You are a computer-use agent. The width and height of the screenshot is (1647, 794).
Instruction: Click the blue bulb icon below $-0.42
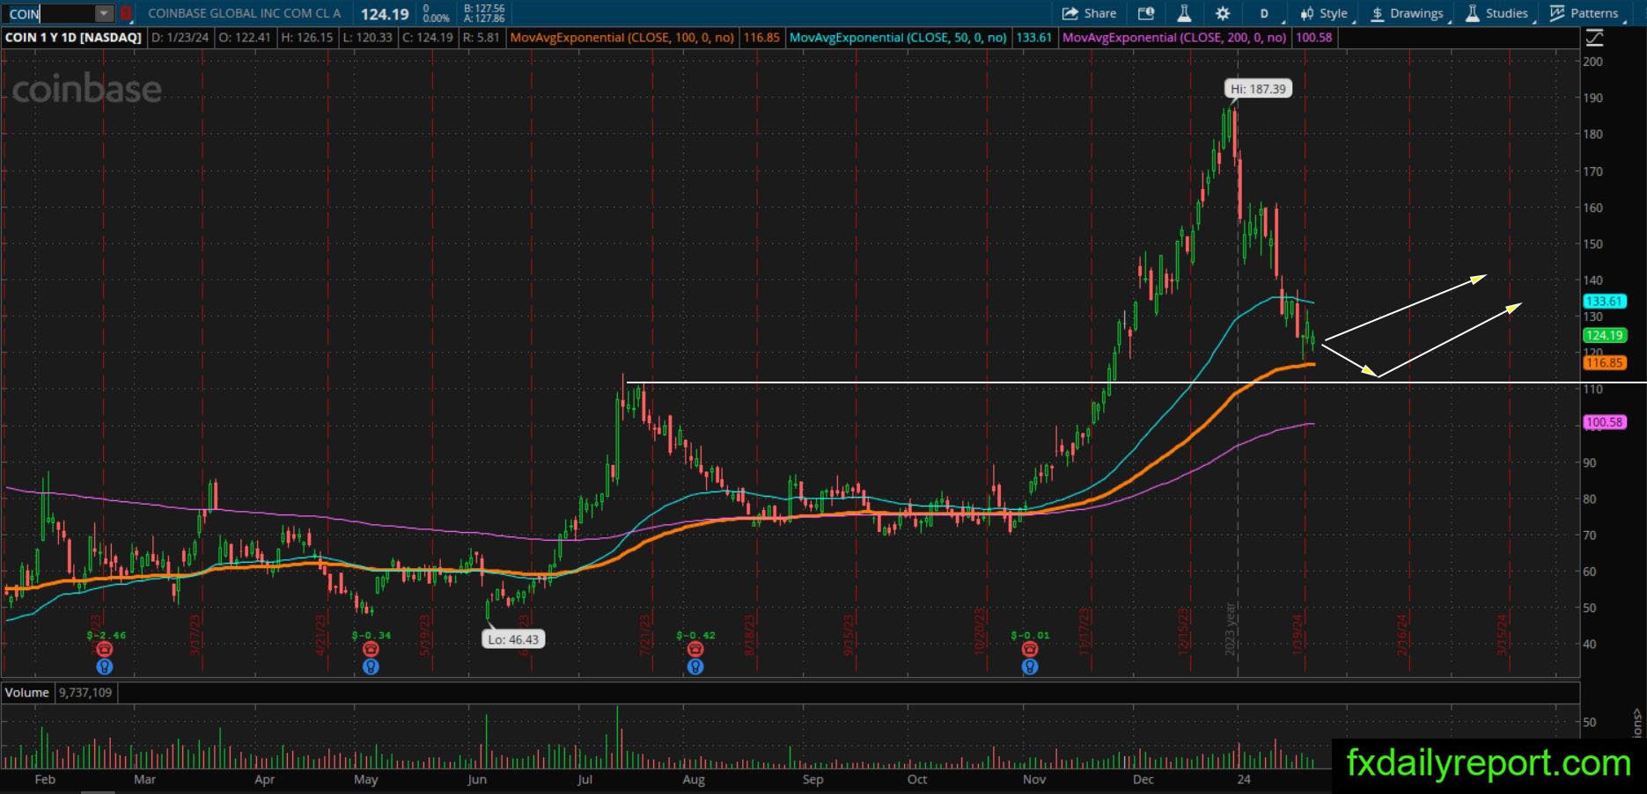695,667
